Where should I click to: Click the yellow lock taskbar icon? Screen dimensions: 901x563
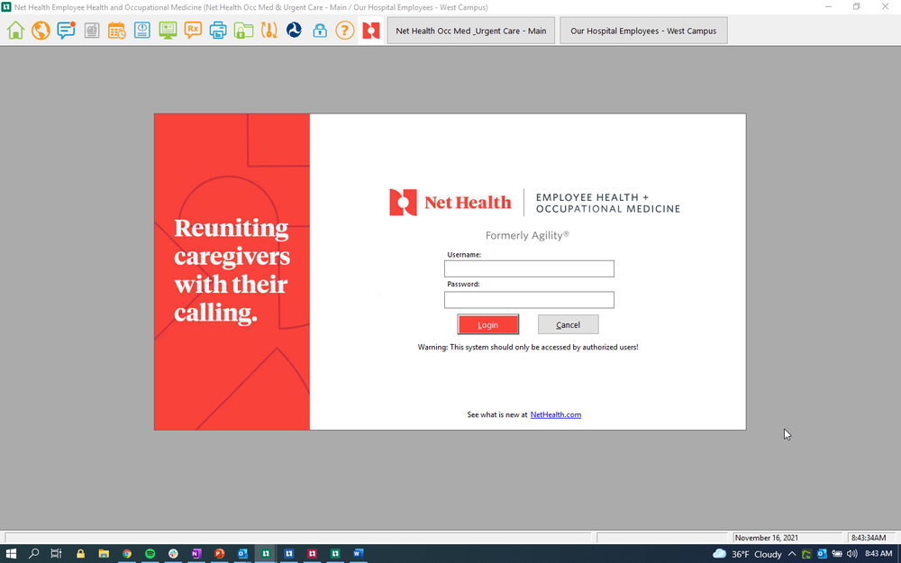80,554
